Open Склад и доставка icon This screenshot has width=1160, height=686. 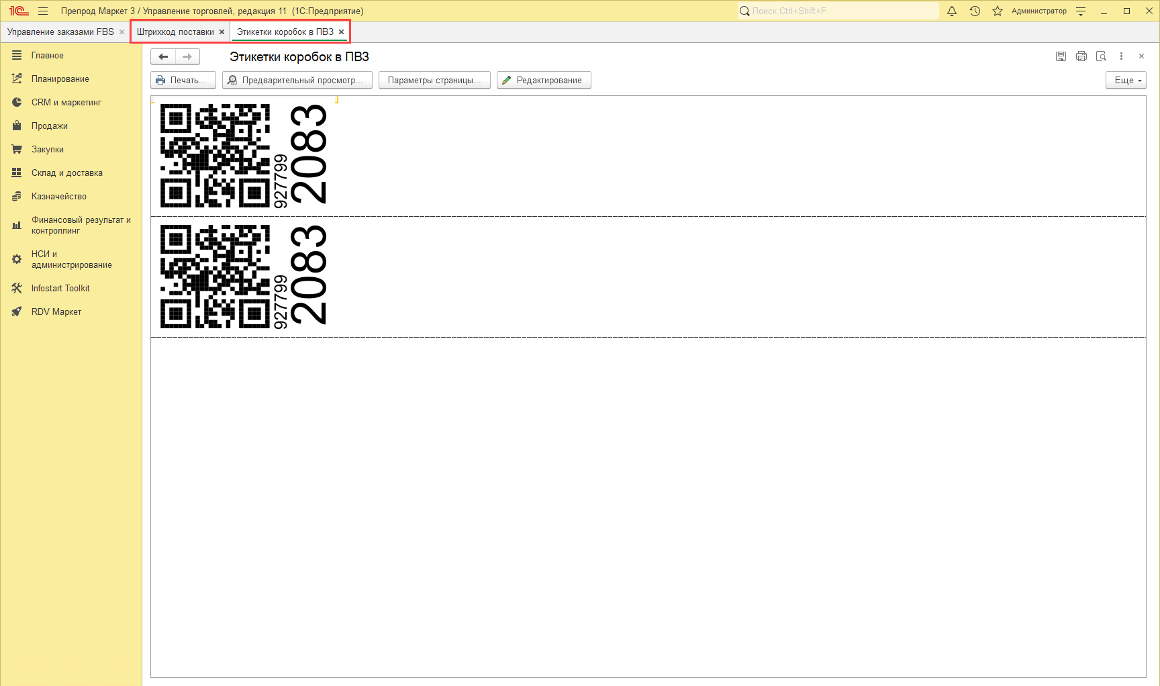(17, 173)
